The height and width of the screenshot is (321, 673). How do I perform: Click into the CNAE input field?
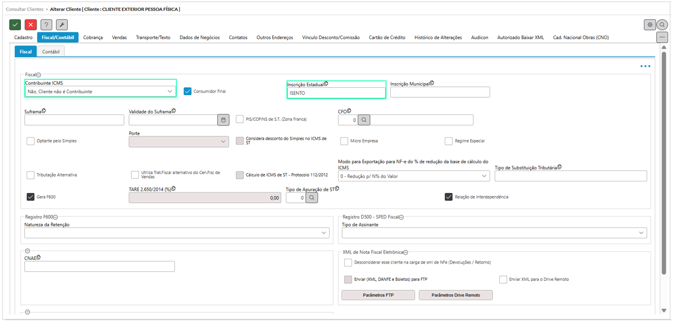click(x=99, y=267)
